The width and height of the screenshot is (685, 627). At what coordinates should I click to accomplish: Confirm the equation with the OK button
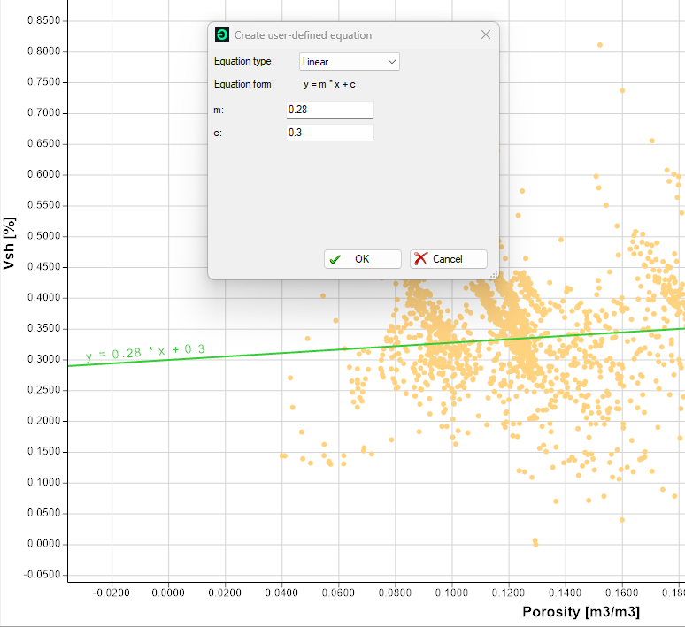coord(363,259)
